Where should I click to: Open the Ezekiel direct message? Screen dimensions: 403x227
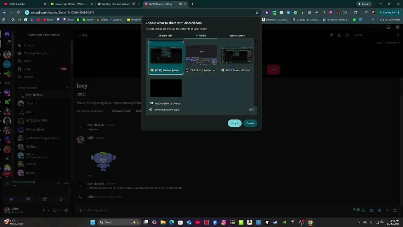[43, 164]
